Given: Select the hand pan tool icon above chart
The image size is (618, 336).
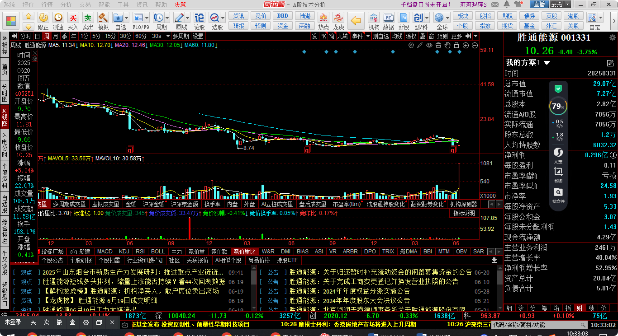Looking at the screenshot, I should [x=447, y=45].
